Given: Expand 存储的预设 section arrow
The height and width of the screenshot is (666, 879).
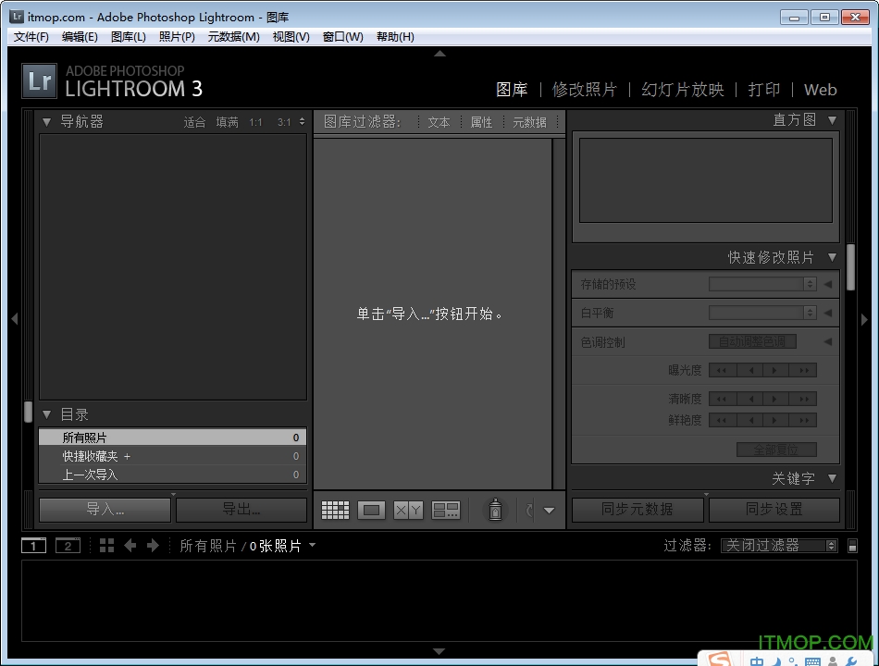Looking at the screenshot, I should [828, 284].
